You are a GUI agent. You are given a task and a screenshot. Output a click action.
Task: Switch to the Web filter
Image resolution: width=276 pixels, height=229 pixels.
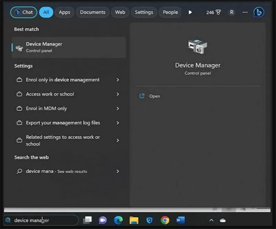120,12
